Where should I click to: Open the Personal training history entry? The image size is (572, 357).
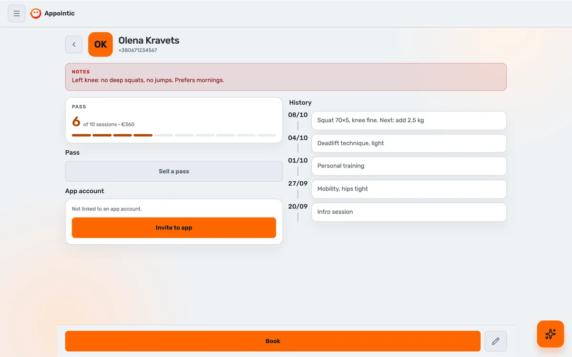pyautogui.click(x=409, y=166)
